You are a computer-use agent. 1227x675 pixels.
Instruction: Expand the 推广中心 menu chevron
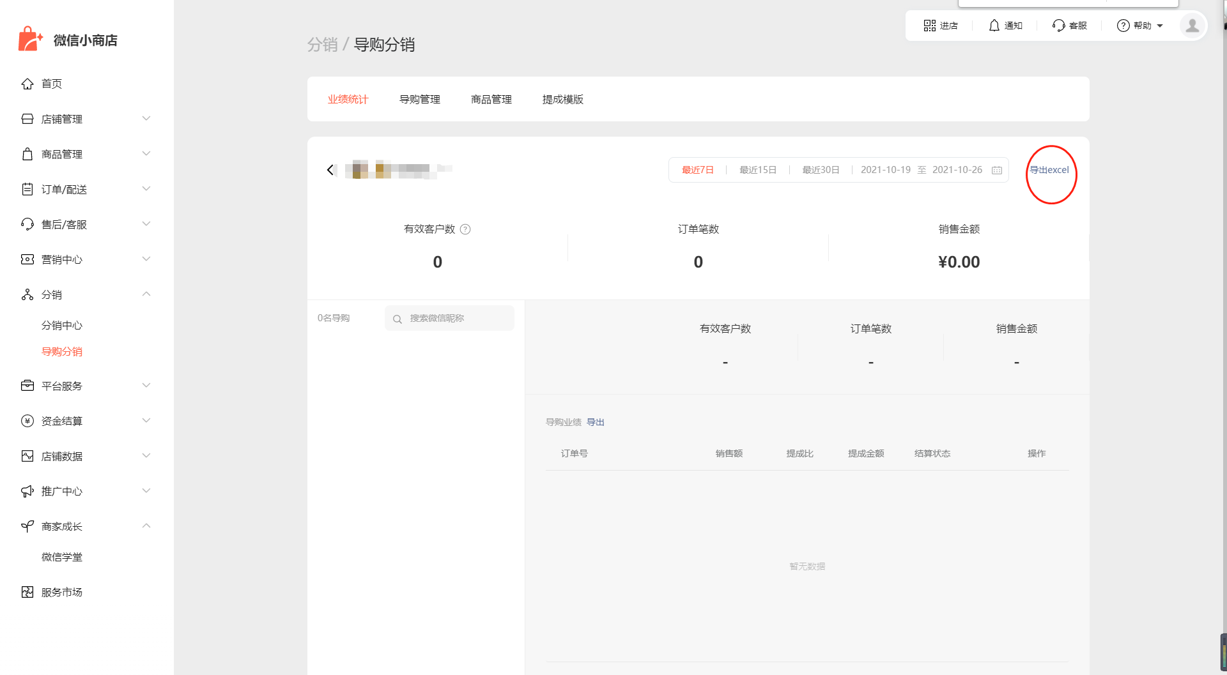coord(146,491)
